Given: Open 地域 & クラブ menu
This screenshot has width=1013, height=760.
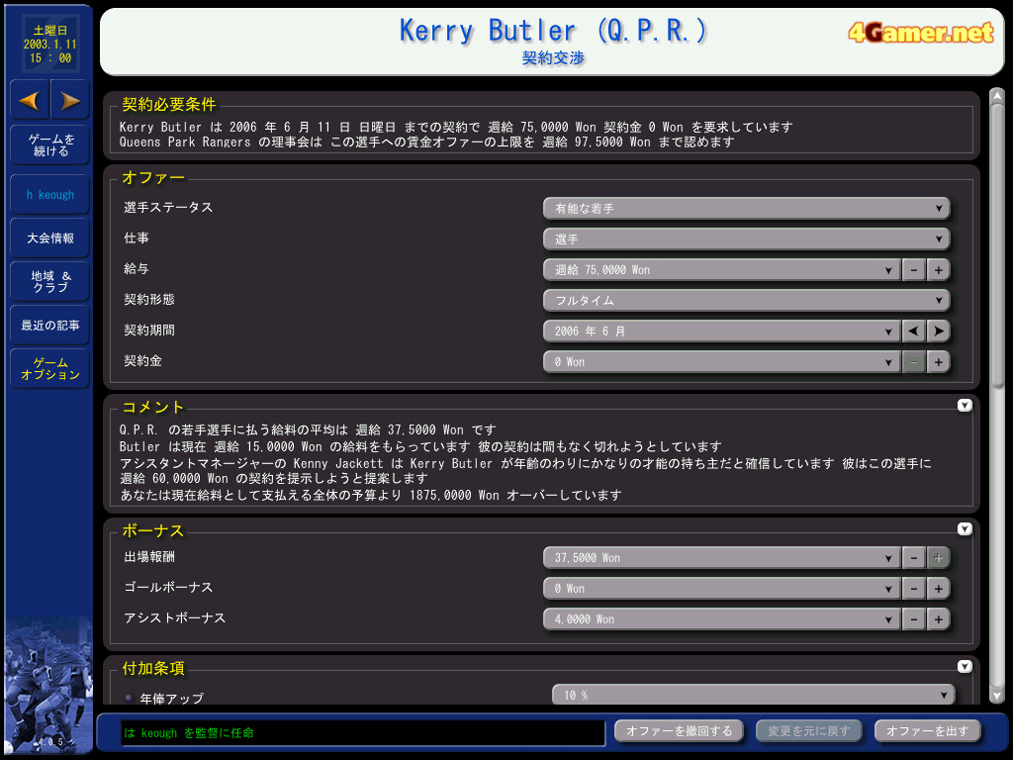Looking at the screenshot, I should coord(49,282).
